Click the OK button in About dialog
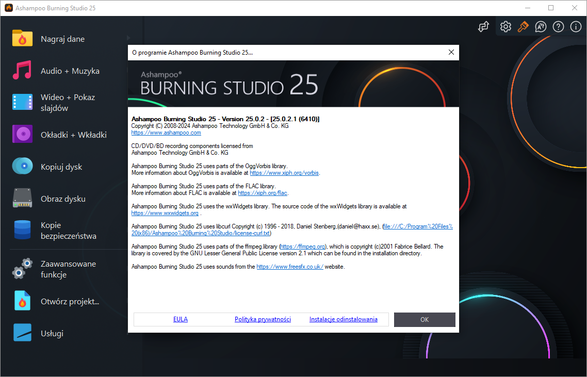The image size is (587, 377). coord(425,320)
